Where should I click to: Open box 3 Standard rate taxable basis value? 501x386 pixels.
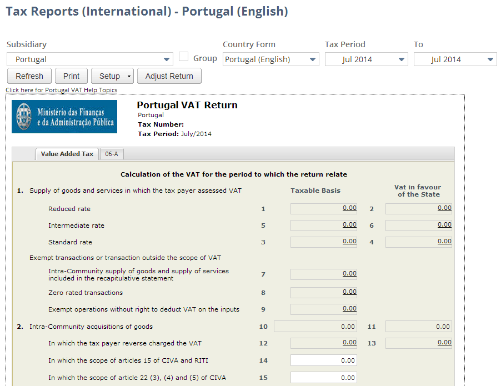point(349,241)
